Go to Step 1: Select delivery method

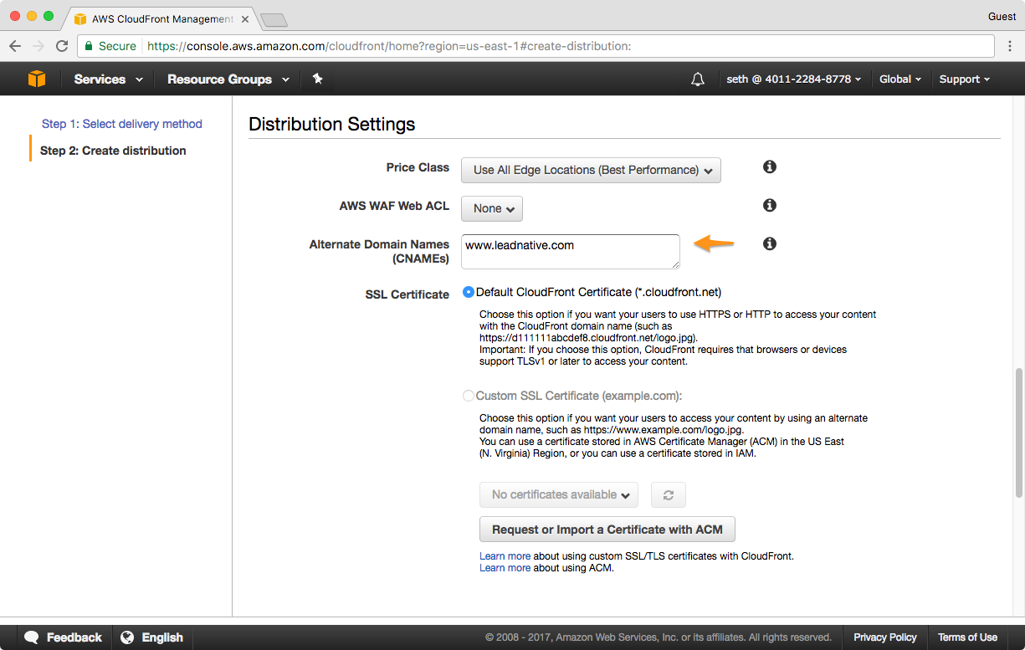point(122,124)
